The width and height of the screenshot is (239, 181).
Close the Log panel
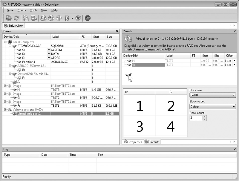click(235, 149)
